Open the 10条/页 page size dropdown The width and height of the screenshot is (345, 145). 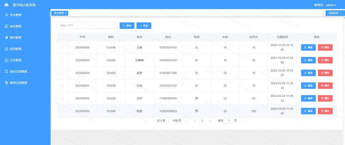point(178,121)
